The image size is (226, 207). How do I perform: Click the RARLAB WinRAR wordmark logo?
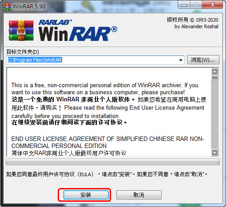click(x=78, y=30)
